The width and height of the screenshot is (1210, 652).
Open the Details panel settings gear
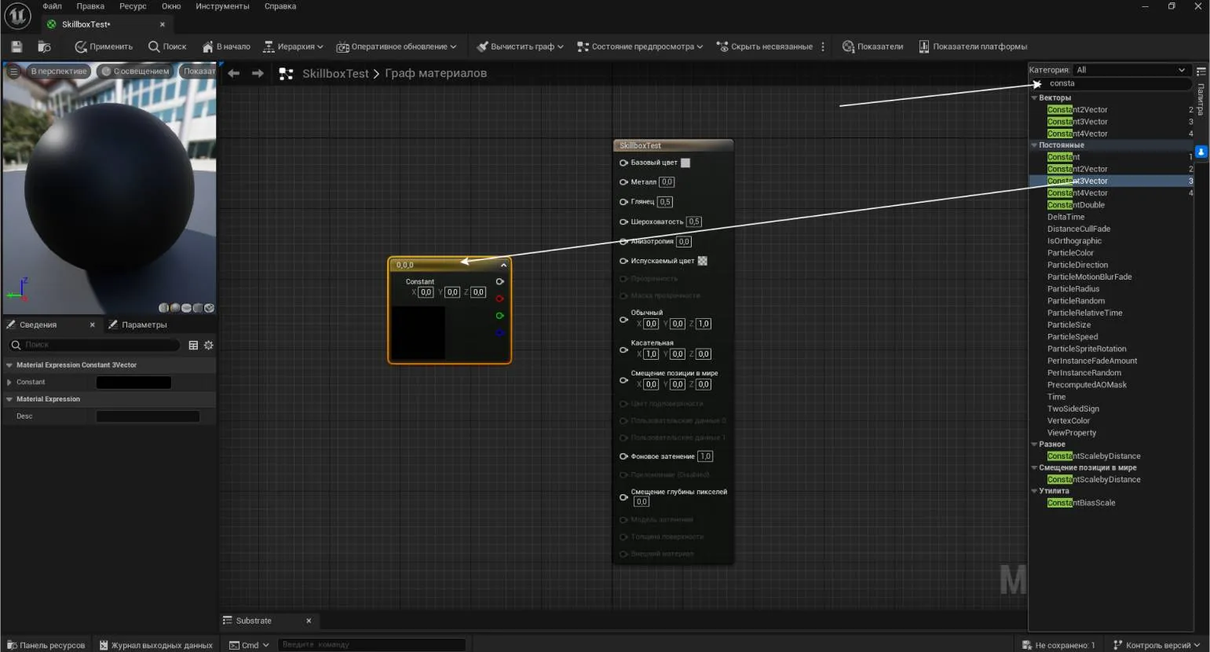209,345
